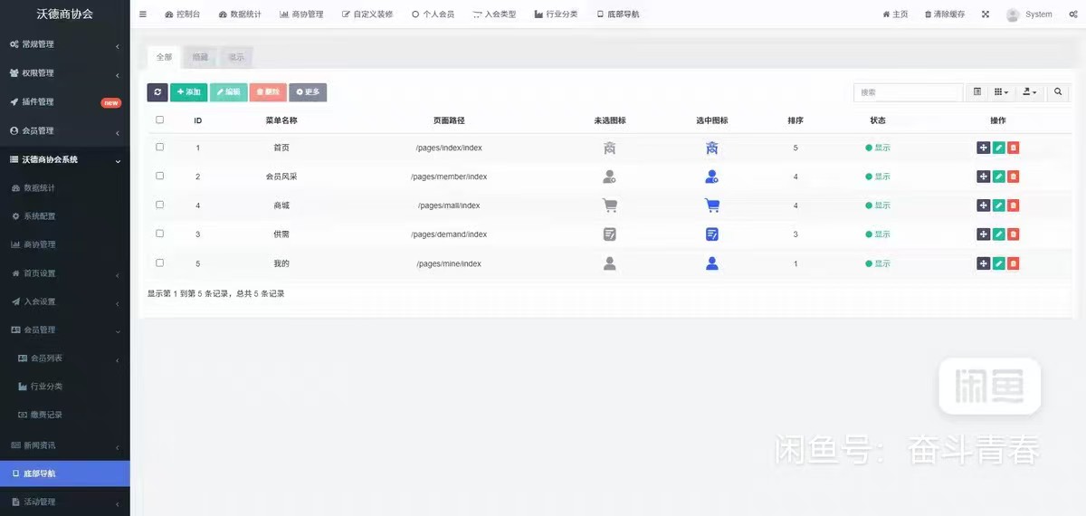Click the search magnifier icon button
1086x516 pixels.
pos(1057,92)
